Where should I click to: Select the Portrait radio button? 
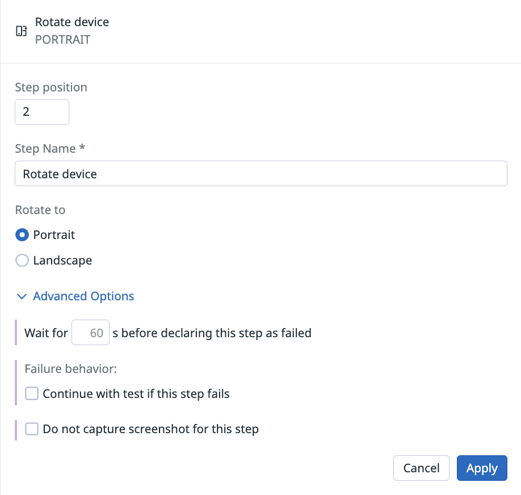tap(22, 235)
